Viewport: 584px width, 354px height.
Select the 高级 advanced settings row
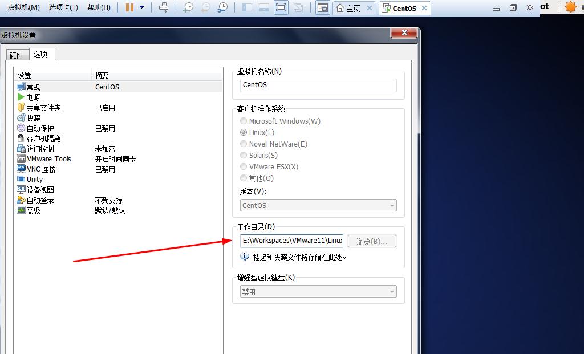[119, 210]
